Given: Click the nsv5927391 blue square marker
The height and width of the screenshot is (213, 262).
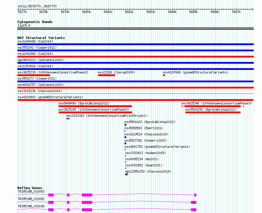Looking at the screenshot, I should coord(125,143).
